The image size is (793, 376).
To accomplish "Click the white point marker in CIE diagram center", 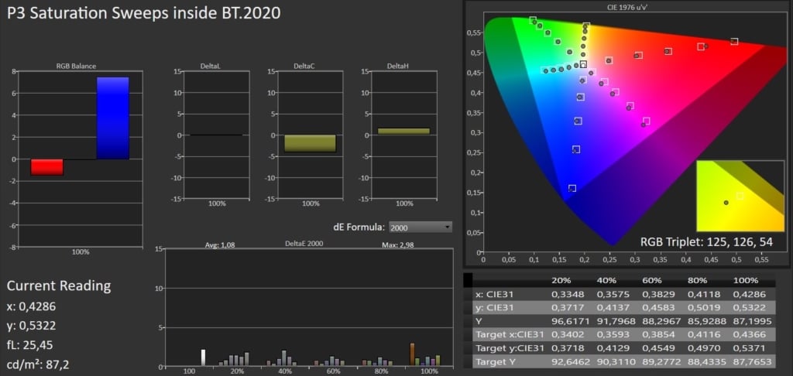I will click(x=584, y=65).
